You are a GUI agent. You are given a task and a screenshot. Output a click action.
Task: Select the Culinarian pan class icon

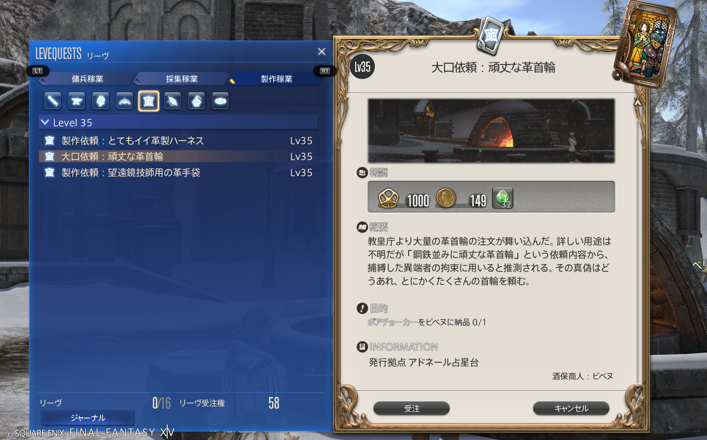(220, 101)
